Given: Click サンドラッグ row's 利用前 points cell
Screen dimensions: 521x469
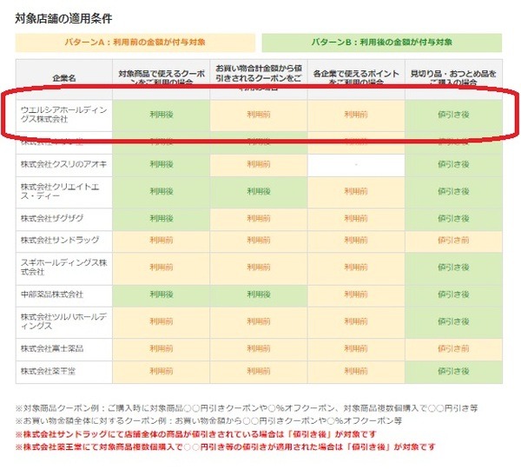Looking at the screenshot, I should pos(356,241).
